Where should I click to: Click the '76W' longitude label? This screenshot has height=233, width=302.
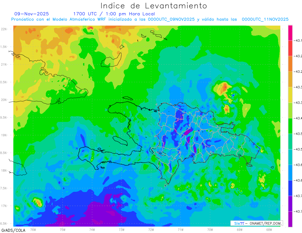click(33, 229)
